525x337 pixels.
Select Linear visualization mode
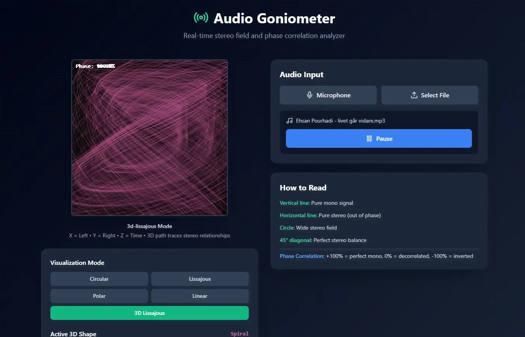pos(200,296)
